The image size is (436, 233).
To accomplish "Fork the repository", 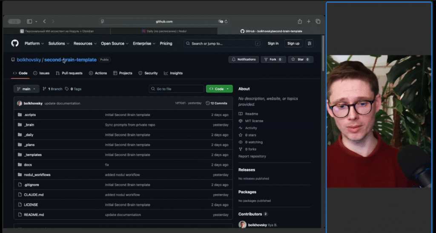I will pyautogui.click(x=273, y=59).
